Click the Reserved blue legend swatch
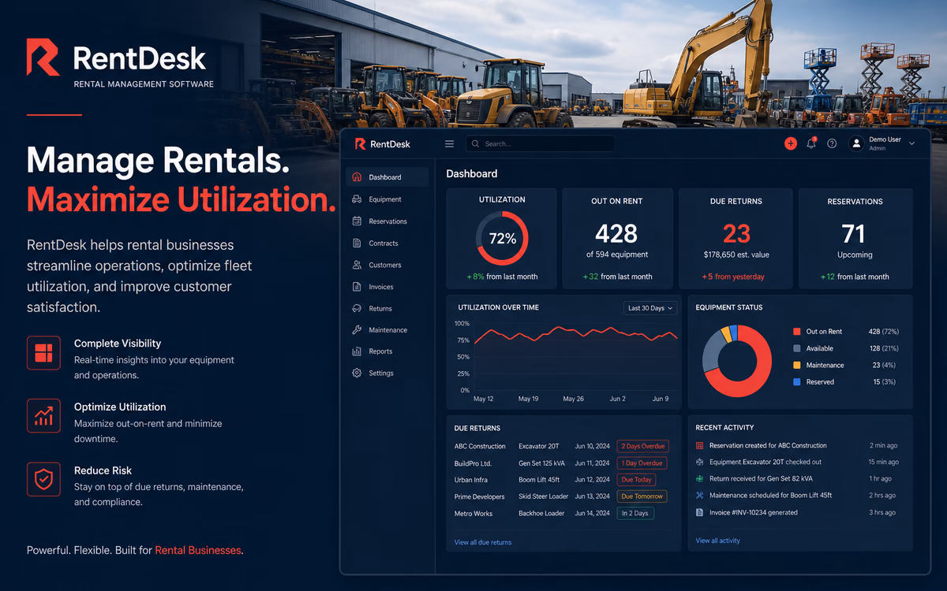Viewport: 947px width, 591px height. coord(796,381)
